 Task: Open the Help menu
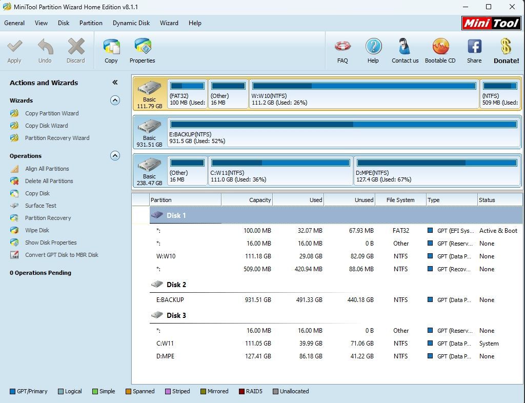pos(195,23)
